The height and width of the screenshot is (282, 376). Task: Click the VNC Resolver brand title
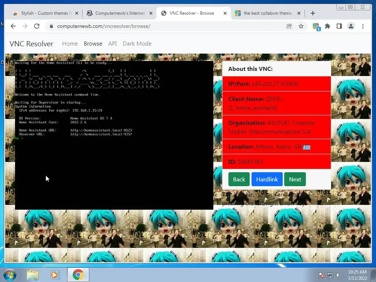click(x=32, y=44)
